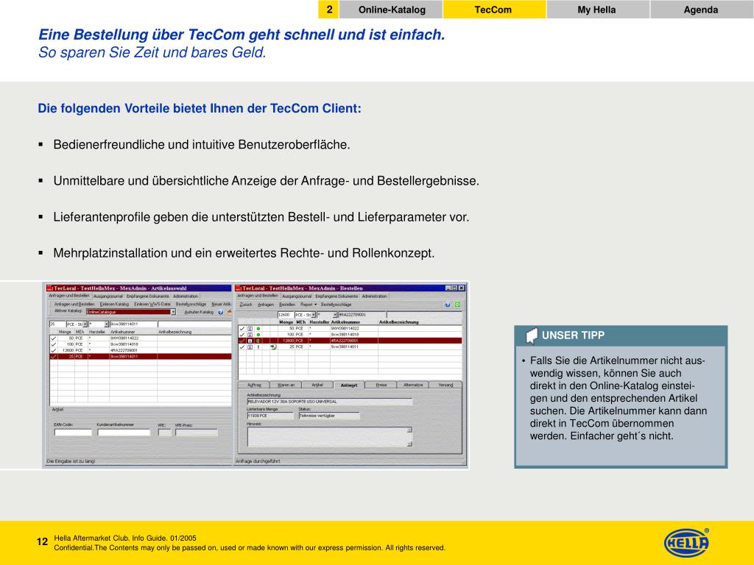Click the blue refresh icon in Bestellen window

[x=448, y=305]
